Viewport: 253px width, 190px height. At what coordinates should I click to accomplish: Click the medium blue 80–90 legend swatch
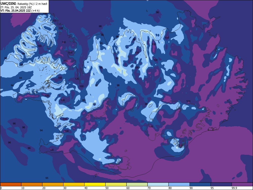point(179,184)
